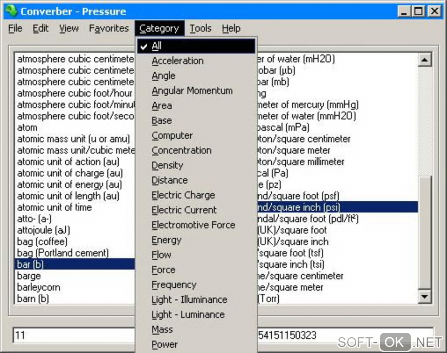The image size is (447, 353).
Task: Open the Help menu
Action: pos(231,28)
